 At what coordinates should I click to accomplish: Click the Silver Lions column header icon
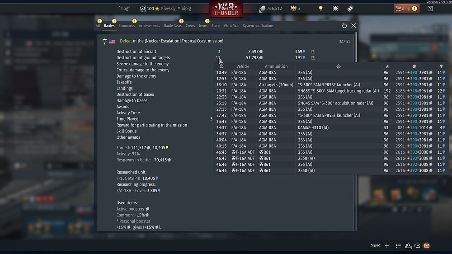[414, 66]
